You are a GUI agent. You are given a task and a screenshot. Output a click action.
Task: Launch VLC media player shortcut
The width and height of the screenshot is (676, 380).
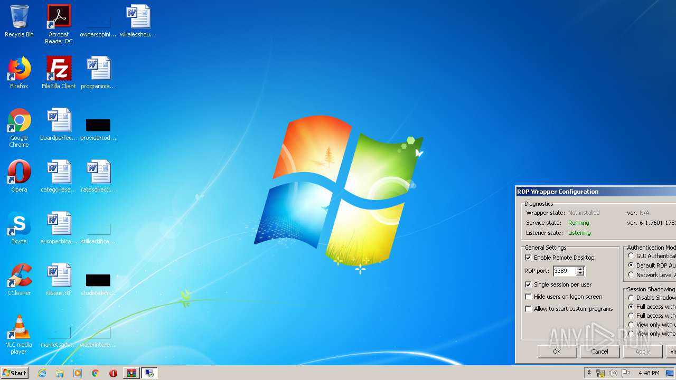point(19,335)
